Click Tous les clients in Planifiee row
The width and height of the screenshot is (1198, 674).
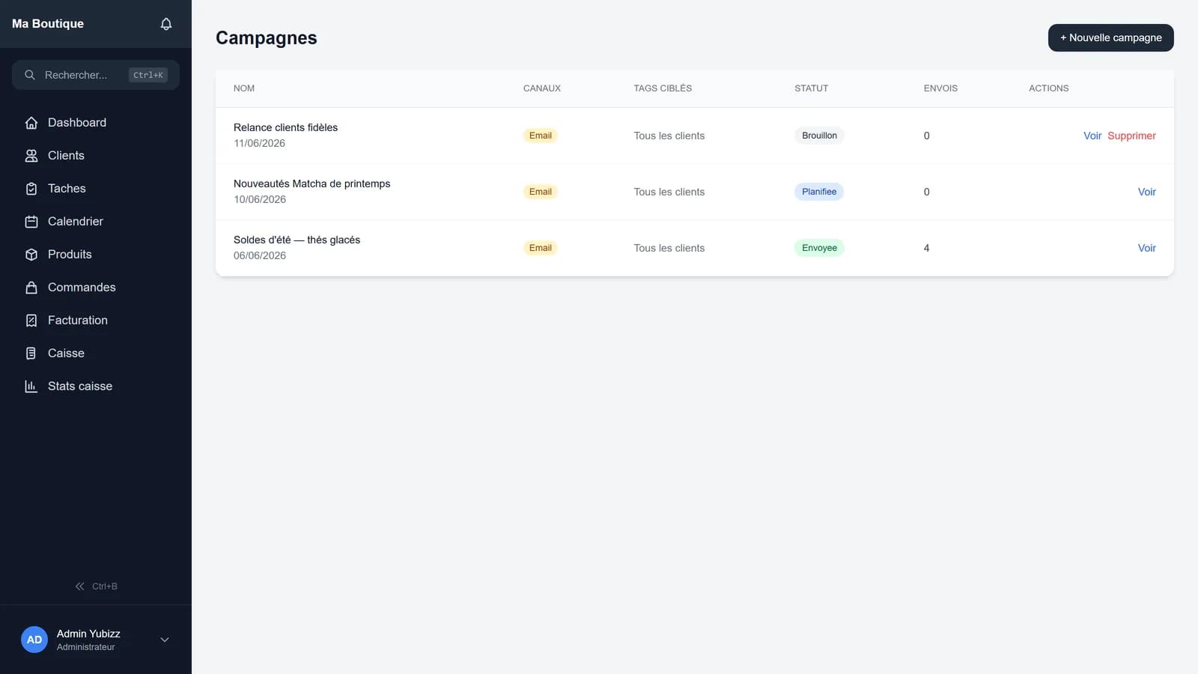(669, 192)
